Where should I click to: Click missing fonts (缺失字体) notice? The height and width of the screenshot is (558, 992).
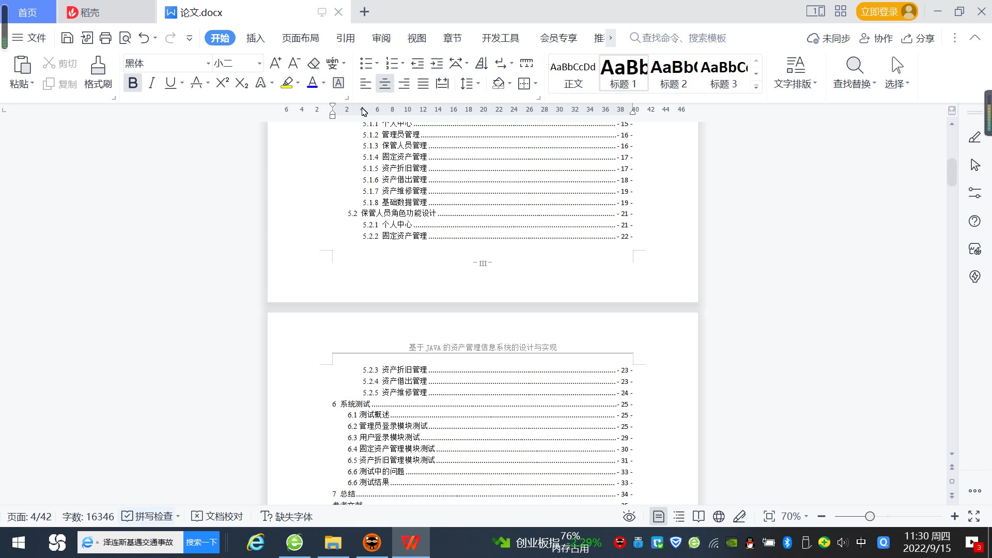tap(287, 516)
